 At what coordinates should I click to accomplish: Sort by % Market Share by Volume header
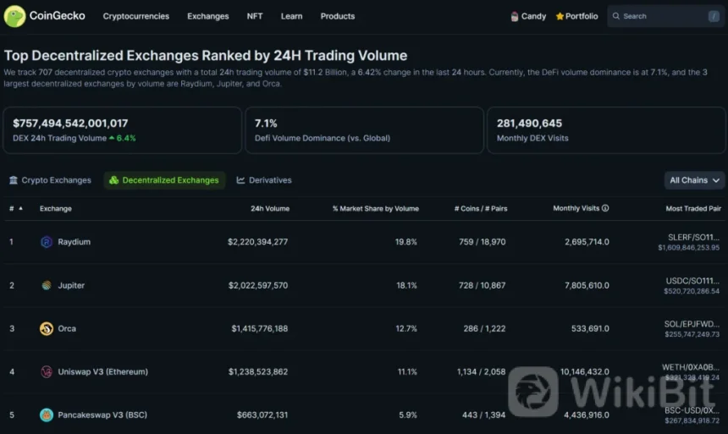click(x=376, y=208)
